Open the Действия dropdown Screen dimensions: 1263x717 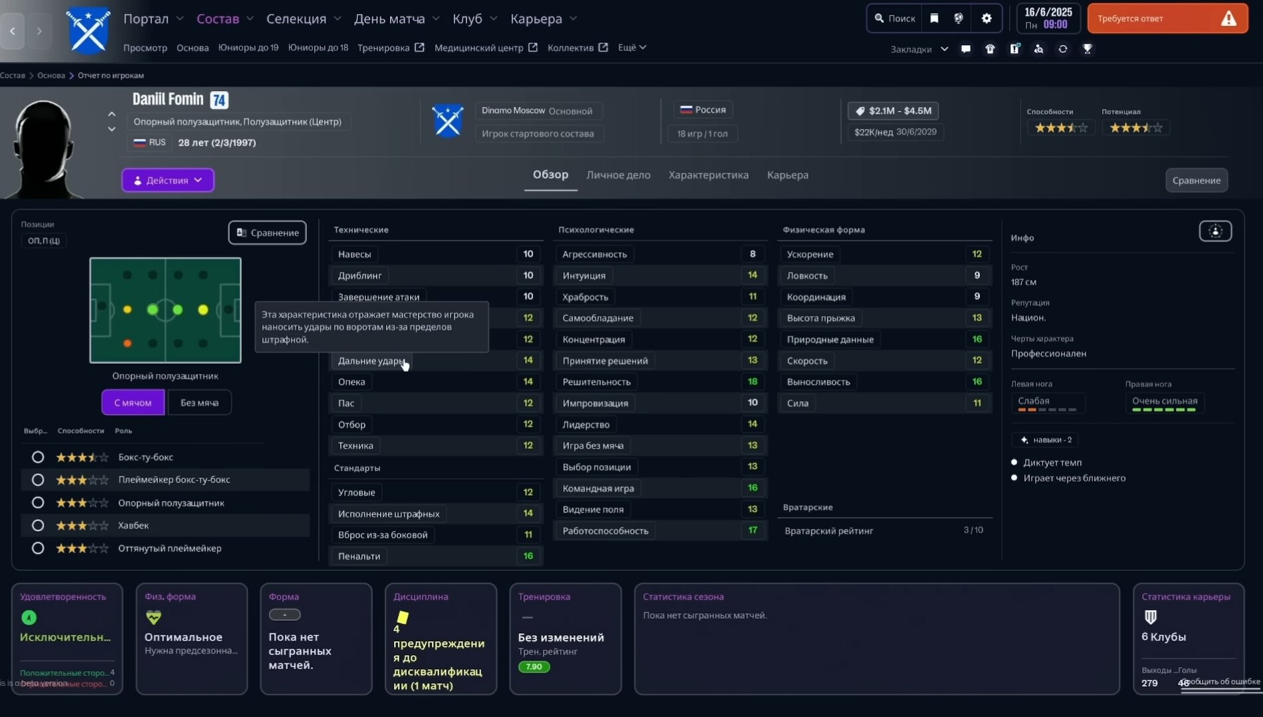(x=167, y=181)
